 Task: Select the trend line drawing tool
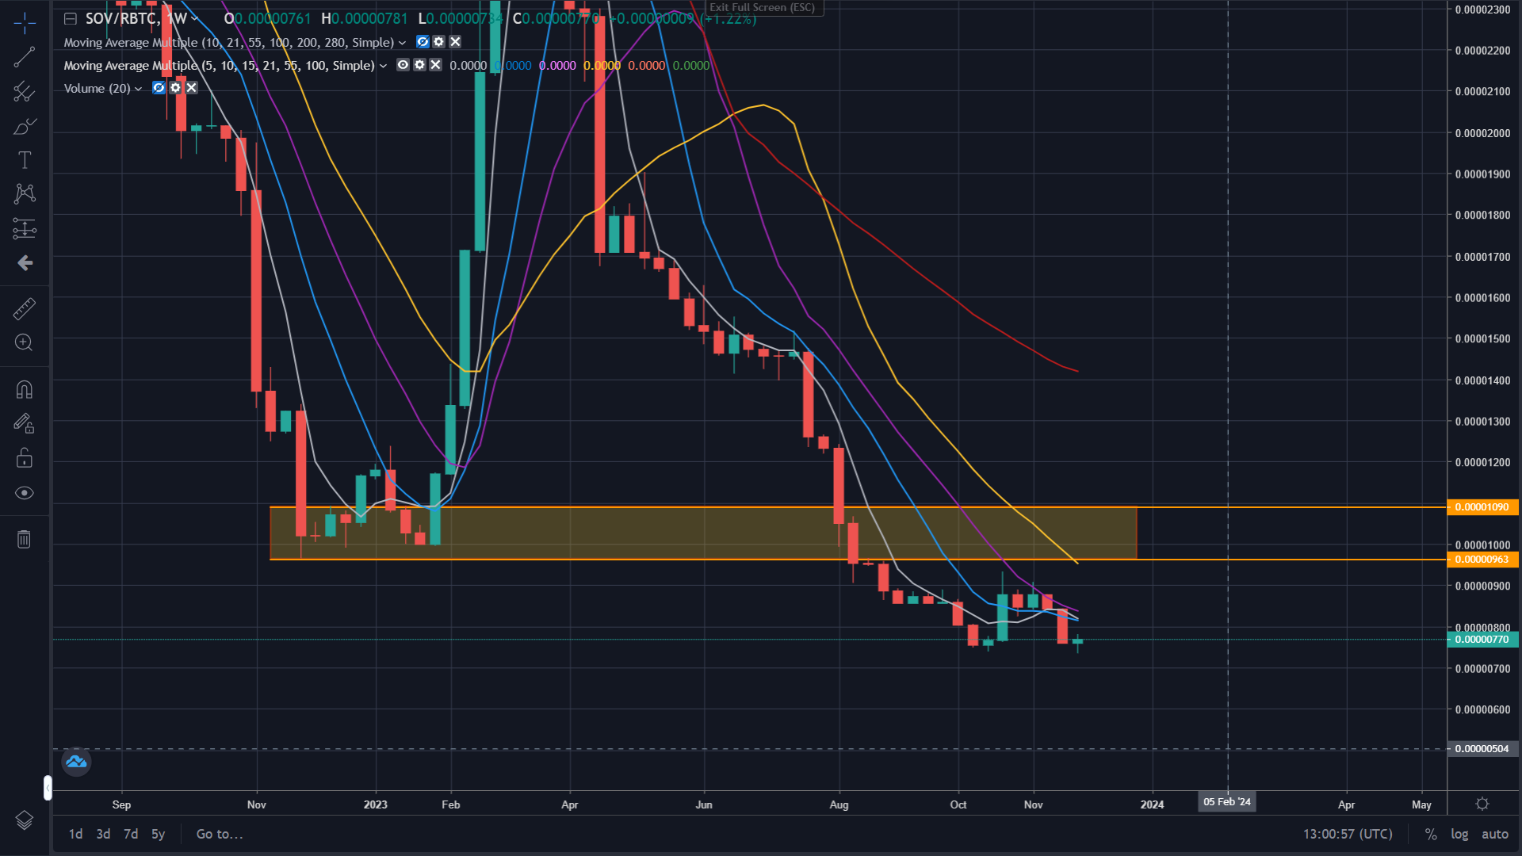click(x=25, y=57)
